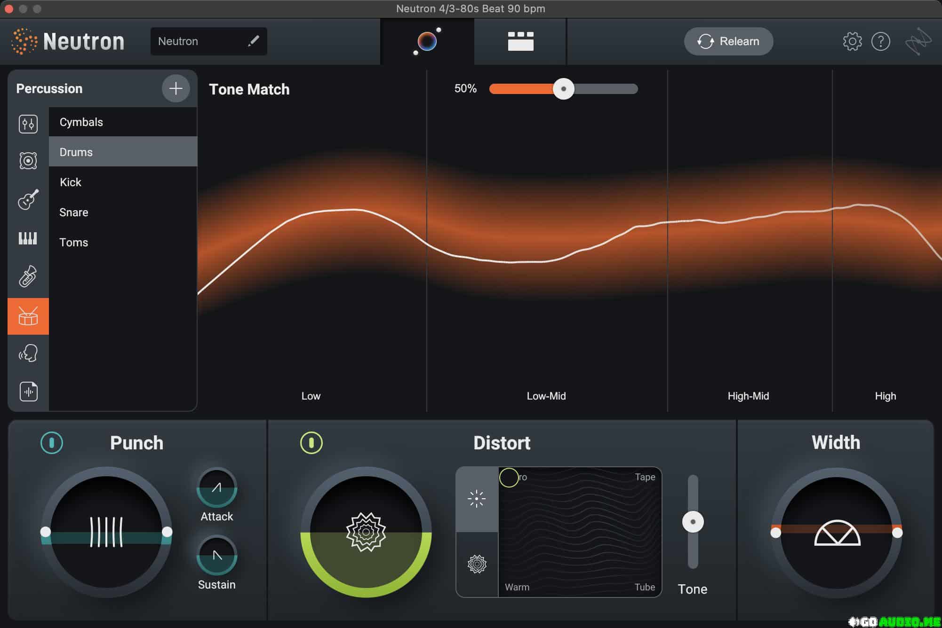Image resolution: width=942 pixels, height=628 pixels.
Task: Open the help question mark icon
Action: (880, 41)
